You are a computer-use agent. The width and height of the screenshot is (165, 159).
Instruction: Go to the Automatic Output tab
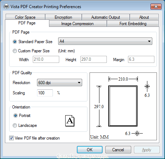(x=106, y=17)
